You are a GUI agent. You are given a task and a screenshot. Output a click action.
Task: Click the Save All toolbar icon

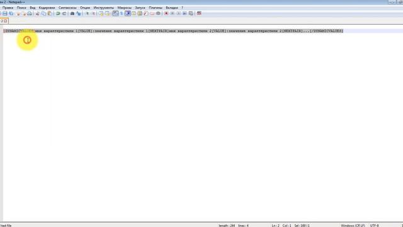click(x=11, y=13)
